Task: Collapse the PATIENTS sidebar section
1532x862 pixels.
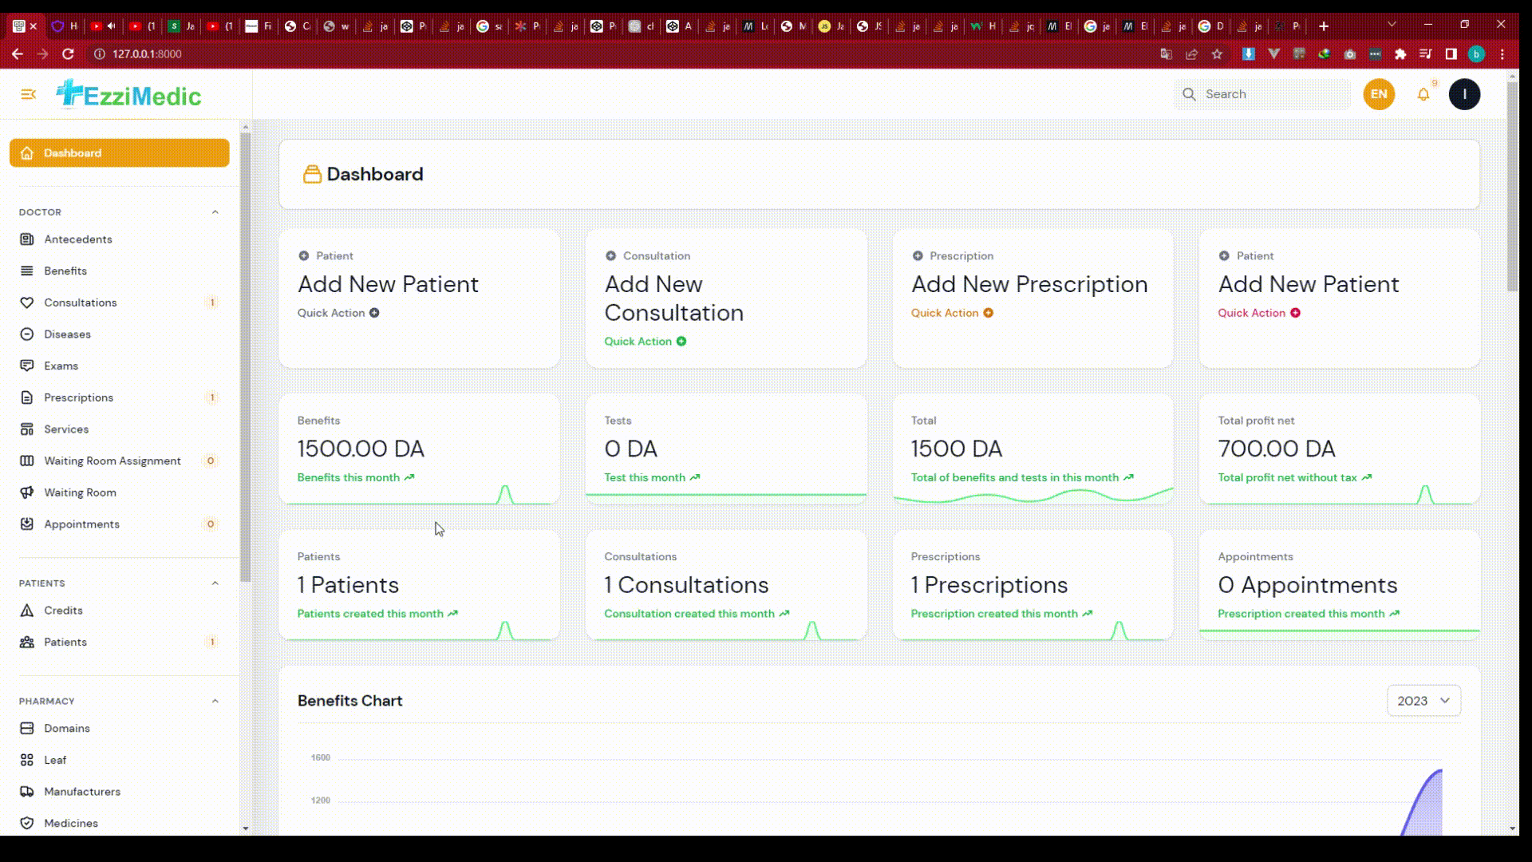Action: [x=215, y=583]
